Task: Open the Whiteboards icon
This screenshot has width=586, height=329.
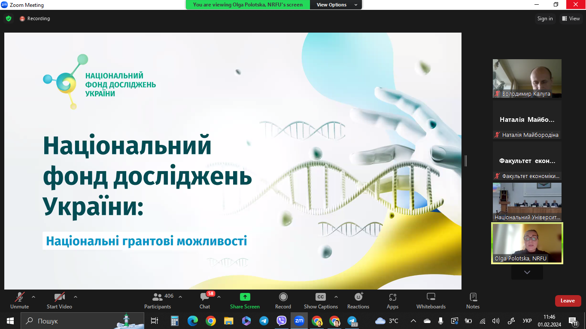Action: [431, 297]
